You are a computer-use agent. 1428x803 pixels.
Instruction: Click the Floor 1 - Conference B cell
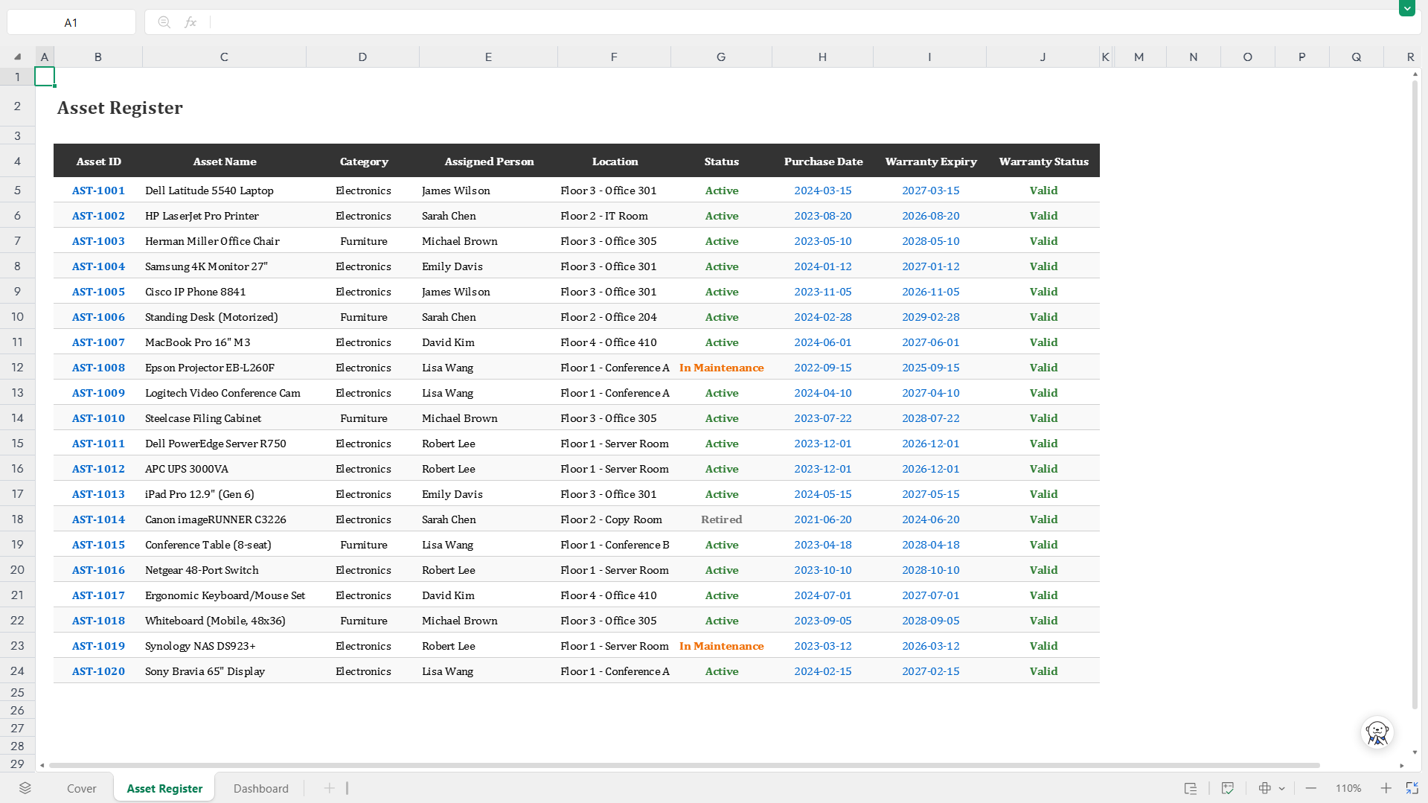pyautogui.click(x=615, y=545)
